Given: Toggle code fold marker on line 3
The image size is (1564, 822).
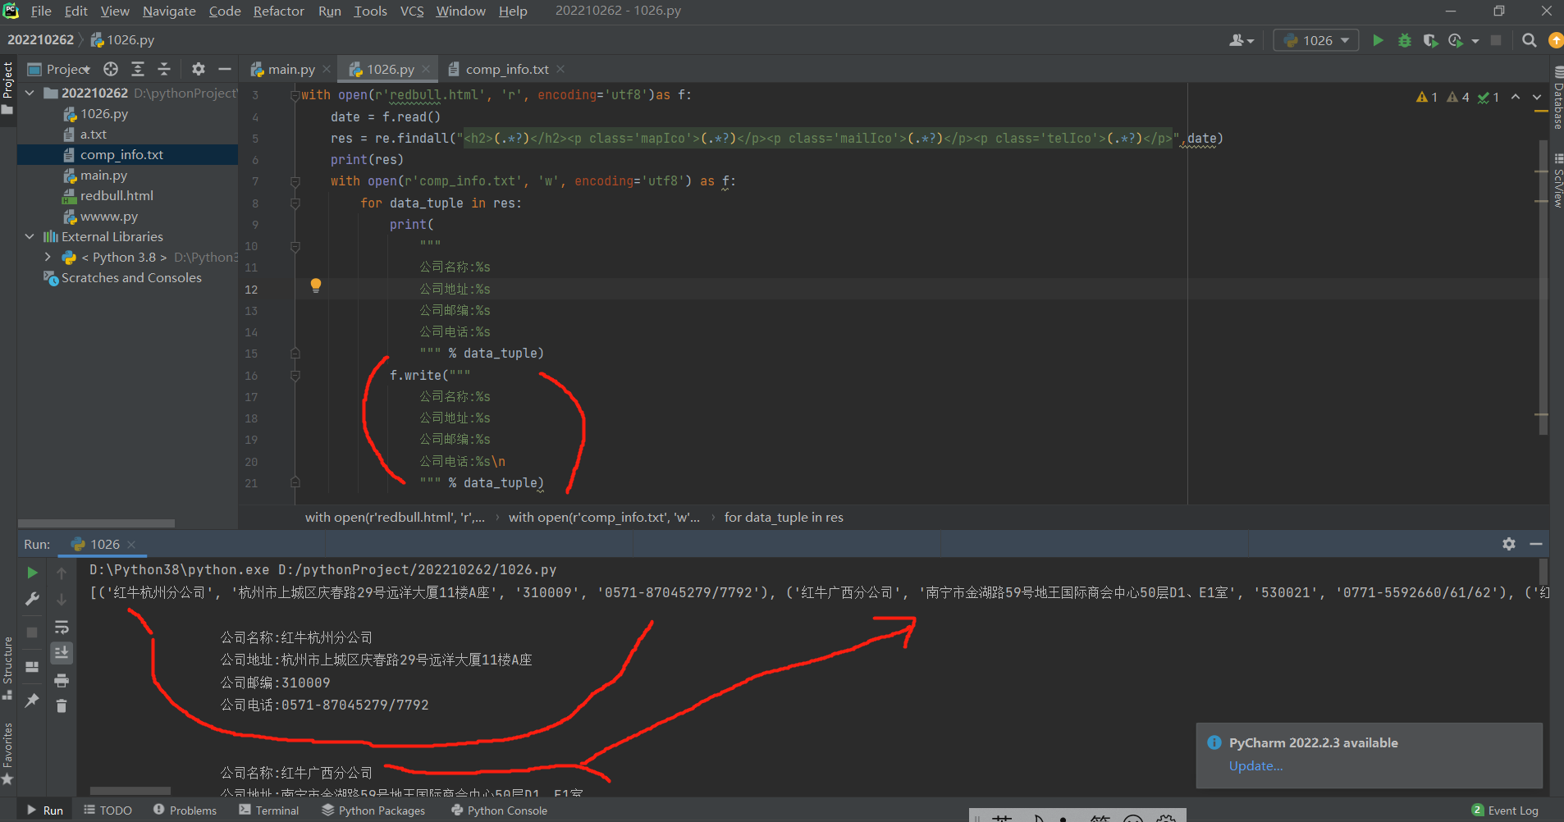Looking at the screenshot, I should coord(295,95).
